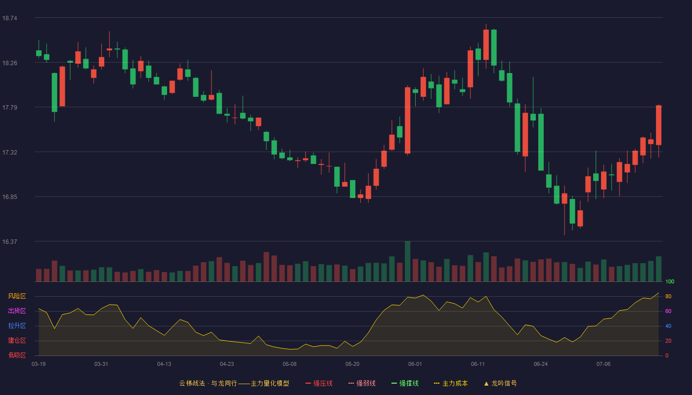Click the 80 indicator scale value
The height and width of the screenshot is (395, 692).
pos(668,297)
